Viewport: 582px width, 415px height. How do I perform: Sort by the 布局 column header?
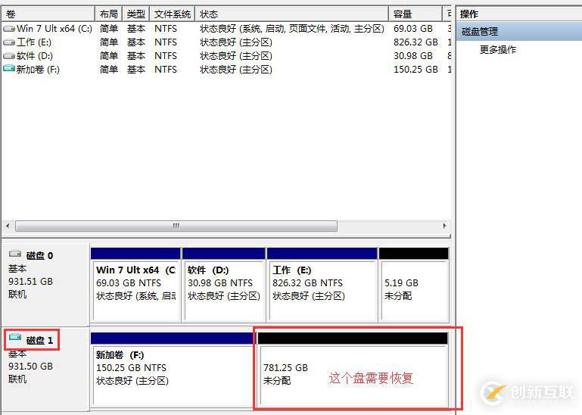click(109, 14)
